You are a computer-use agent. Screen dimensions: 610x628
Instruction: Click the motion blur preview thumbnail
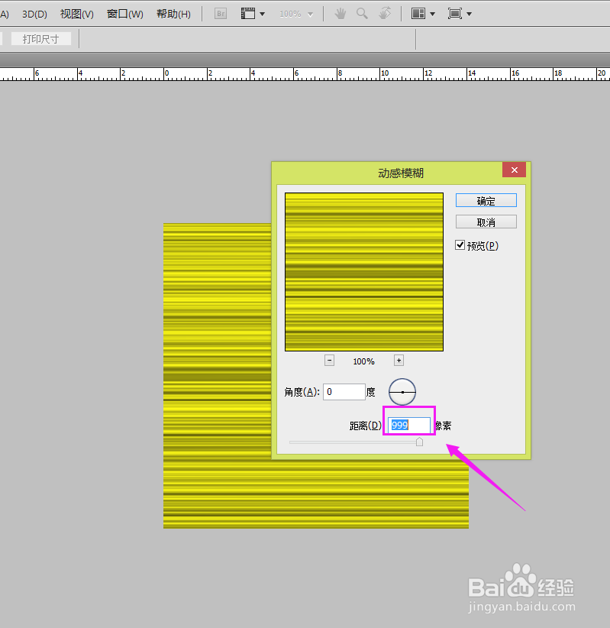(364, 272)
